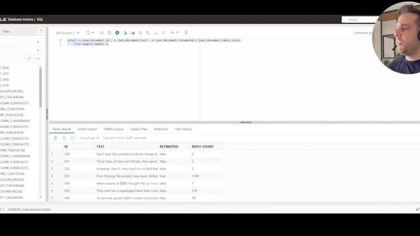Run the SQL statement with the green button
The width and height of the screenshot is (420, 236).
pos(117,33)
